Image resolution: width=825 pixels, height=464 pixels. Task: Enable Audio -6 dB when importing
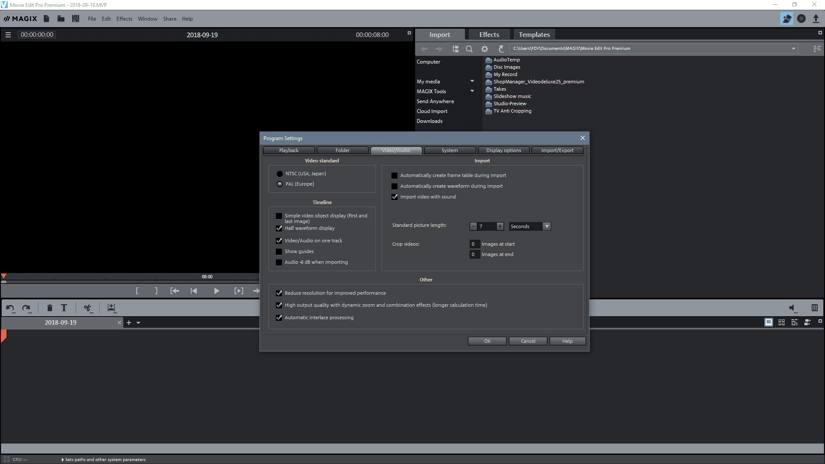click(279, 263)
